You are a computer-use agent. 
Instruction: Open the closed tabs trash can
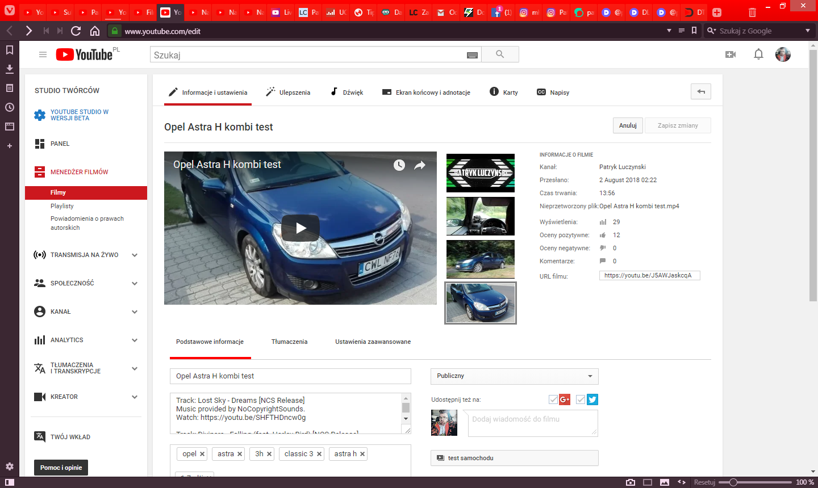click(x=752, y=12)
